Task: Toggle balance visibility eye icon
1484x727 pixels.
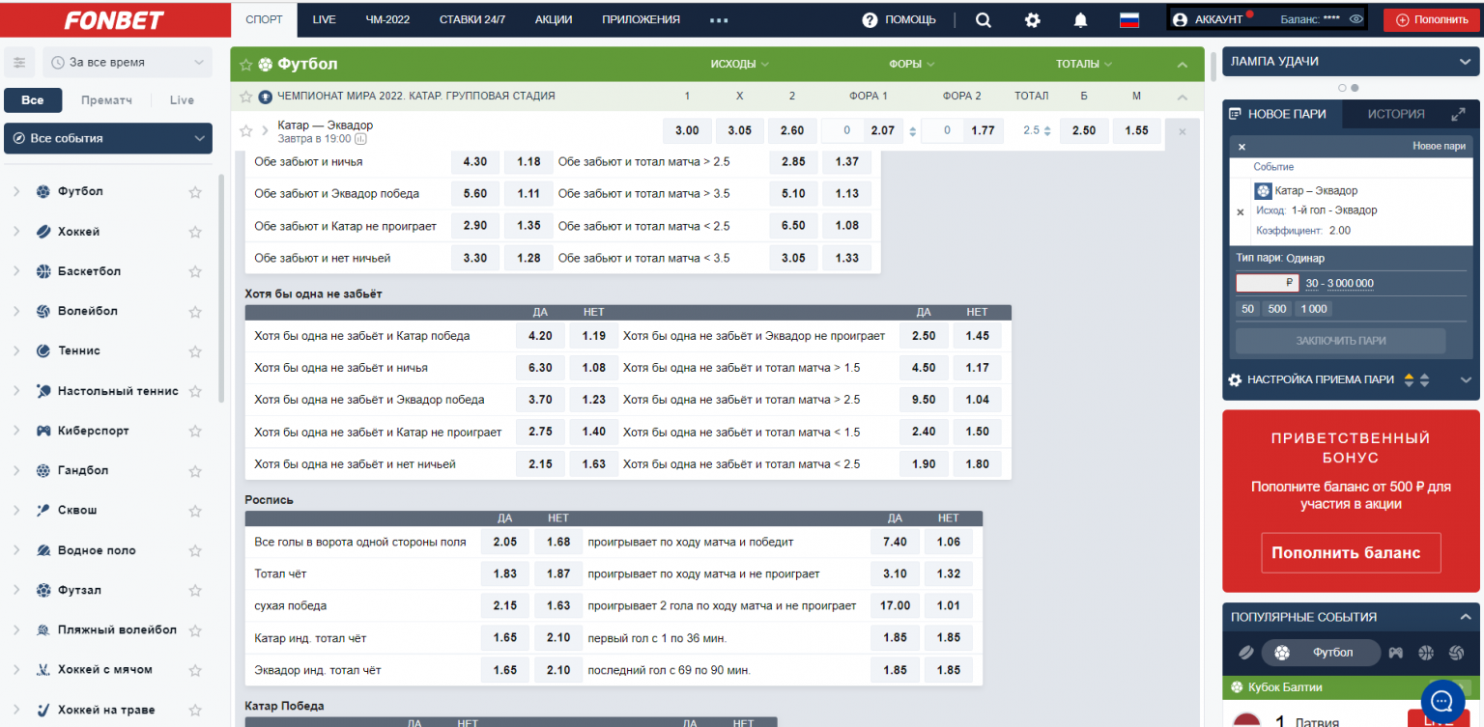Action: point(1356,19)
